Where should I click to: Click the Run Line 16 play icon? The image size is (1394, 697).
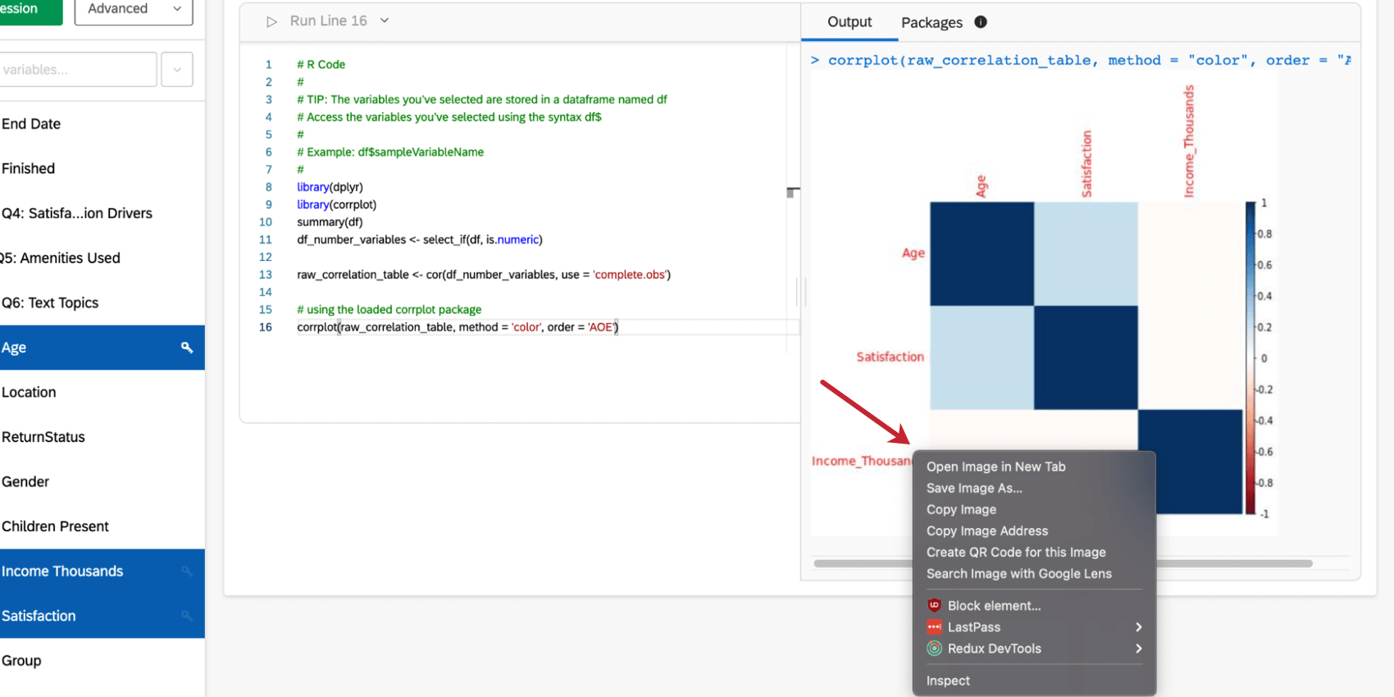tap(271, 21)
